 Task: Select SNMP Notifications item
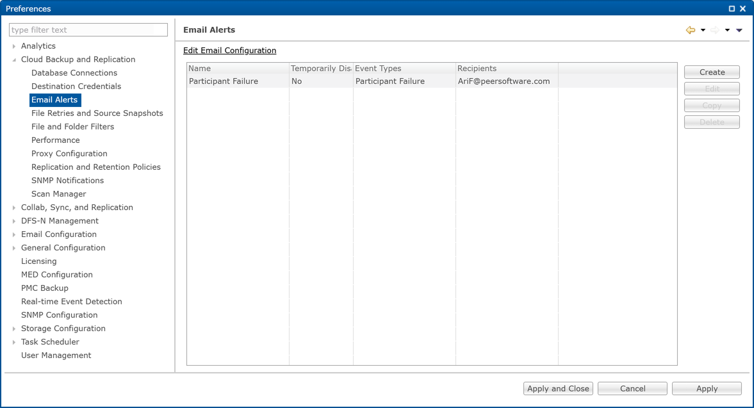67,181
